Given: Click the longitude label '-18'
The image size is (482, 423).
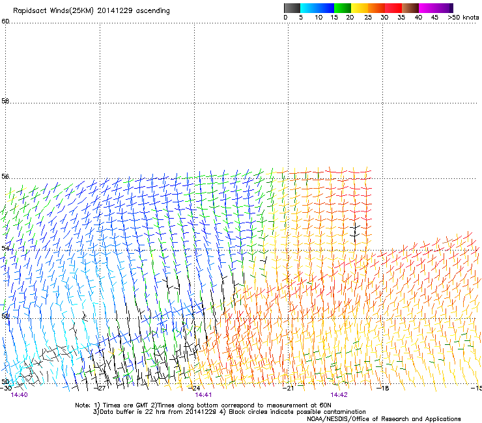Looking at the screenshot, I should (x=383, y=389).
